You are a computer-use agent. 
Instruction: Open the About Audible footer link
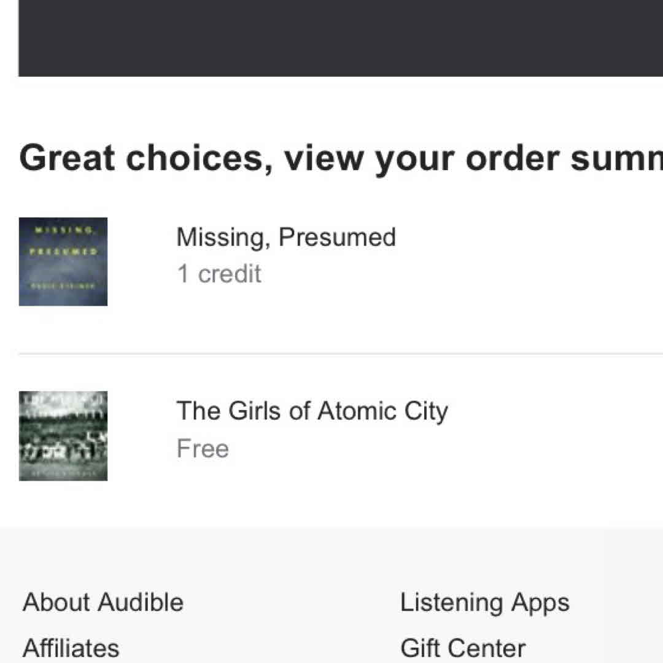[103, 602]
